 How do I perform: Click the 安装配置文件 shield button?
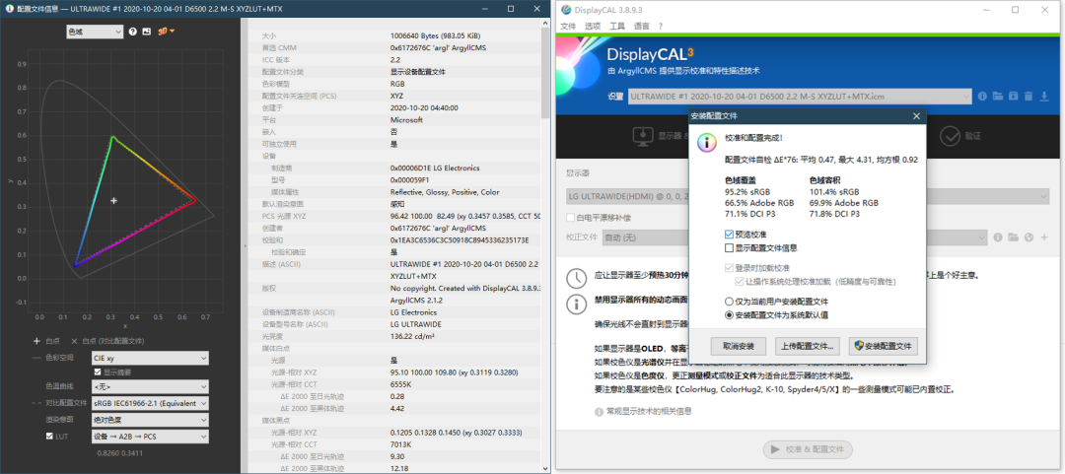coord(884,346)
